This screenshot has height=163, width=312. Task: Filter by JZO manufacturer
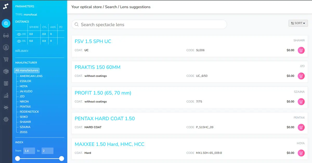[22, 96]
